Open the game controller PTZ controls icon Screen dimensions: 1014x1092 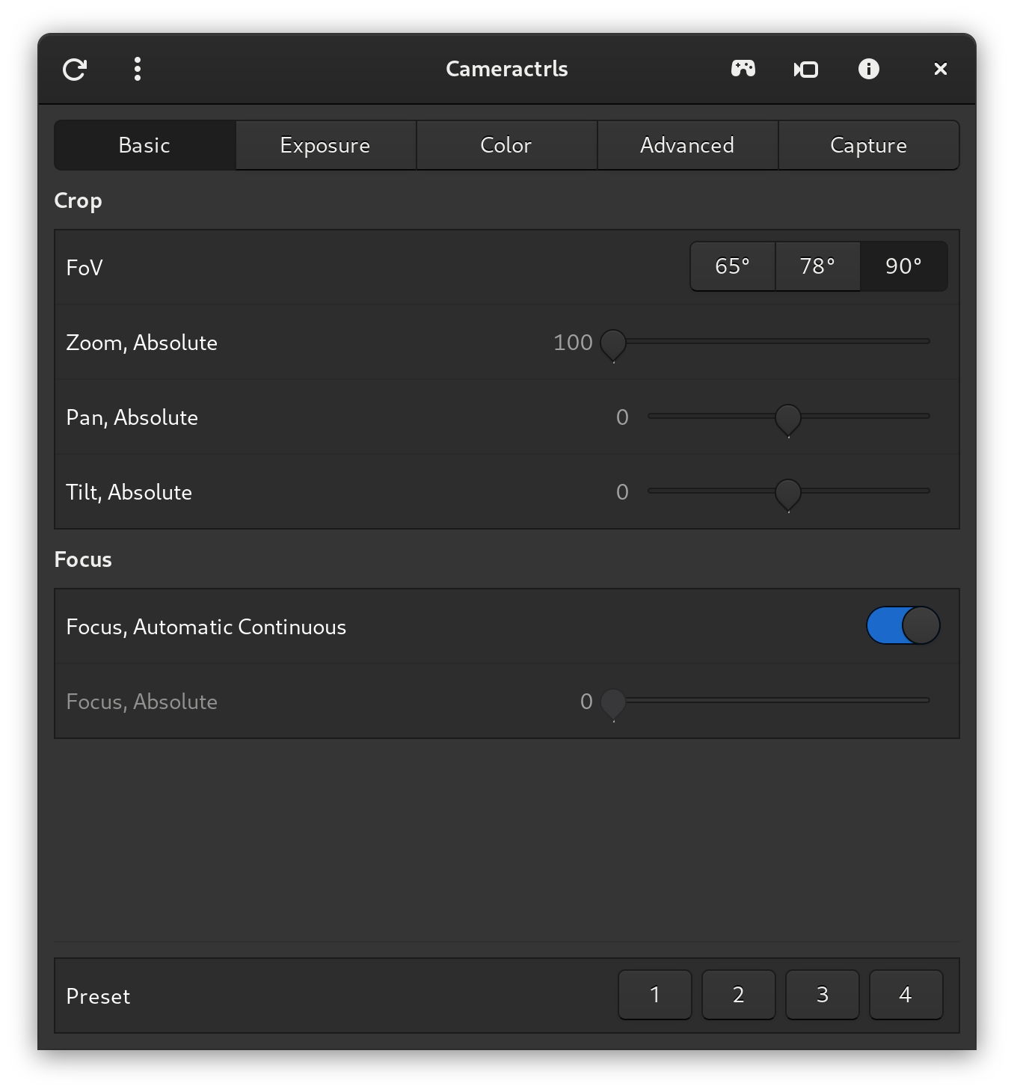743,70
